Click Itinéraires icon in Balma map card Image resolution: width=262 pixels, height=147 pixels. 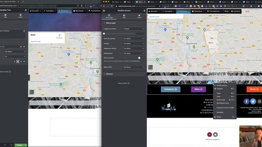tap(59, 36)
